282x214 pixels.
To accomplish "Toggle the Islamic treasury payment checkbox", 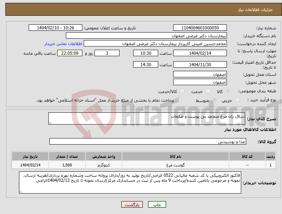I will coord(179,99).
